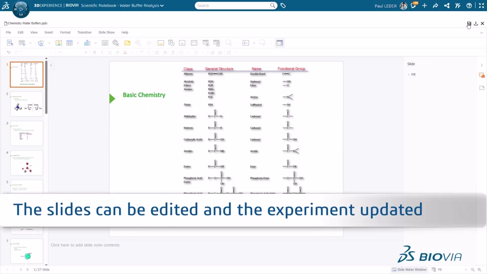The image size is (487, 274).
Task: Open the Fit zoom dropdown
Action: pos(451,269)
